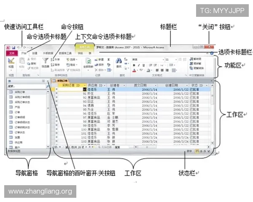The image size is (253, 202).
Task: Switch to Database Tools (数据库工具) tab
Action: pyautogui.click(x=65, y=53)
